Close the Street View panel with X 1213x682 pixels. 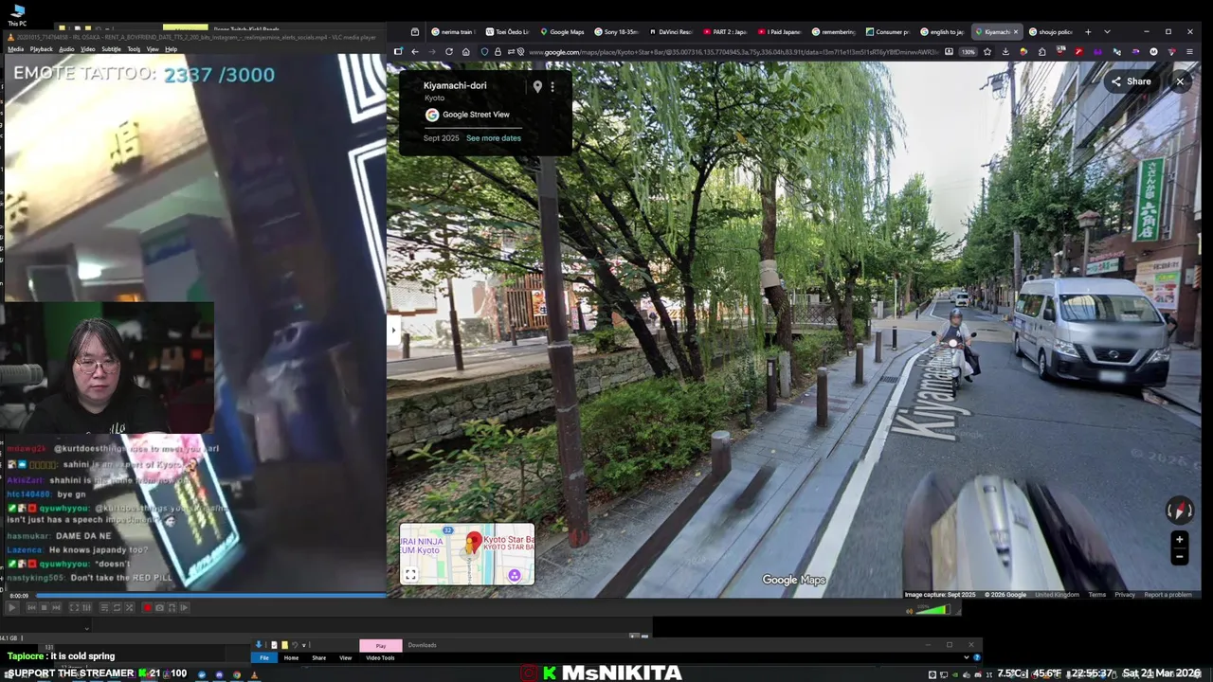1180,81
